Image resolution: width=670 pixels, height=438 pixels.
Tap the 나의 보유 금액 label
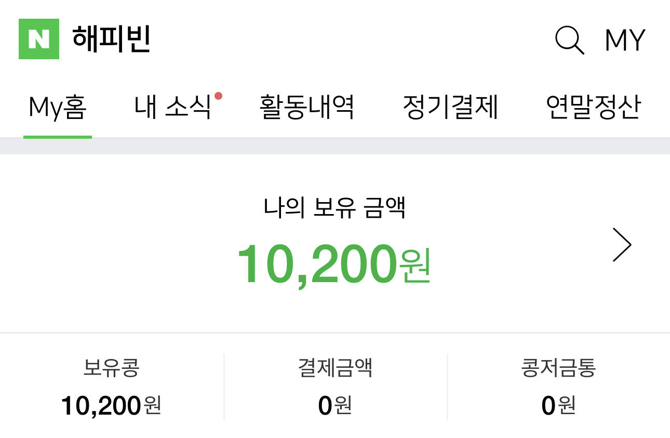click(334, 207)
